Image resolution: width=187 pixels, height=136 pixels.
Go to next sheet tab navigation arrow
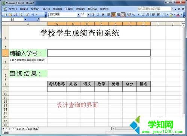coord(10,129)
